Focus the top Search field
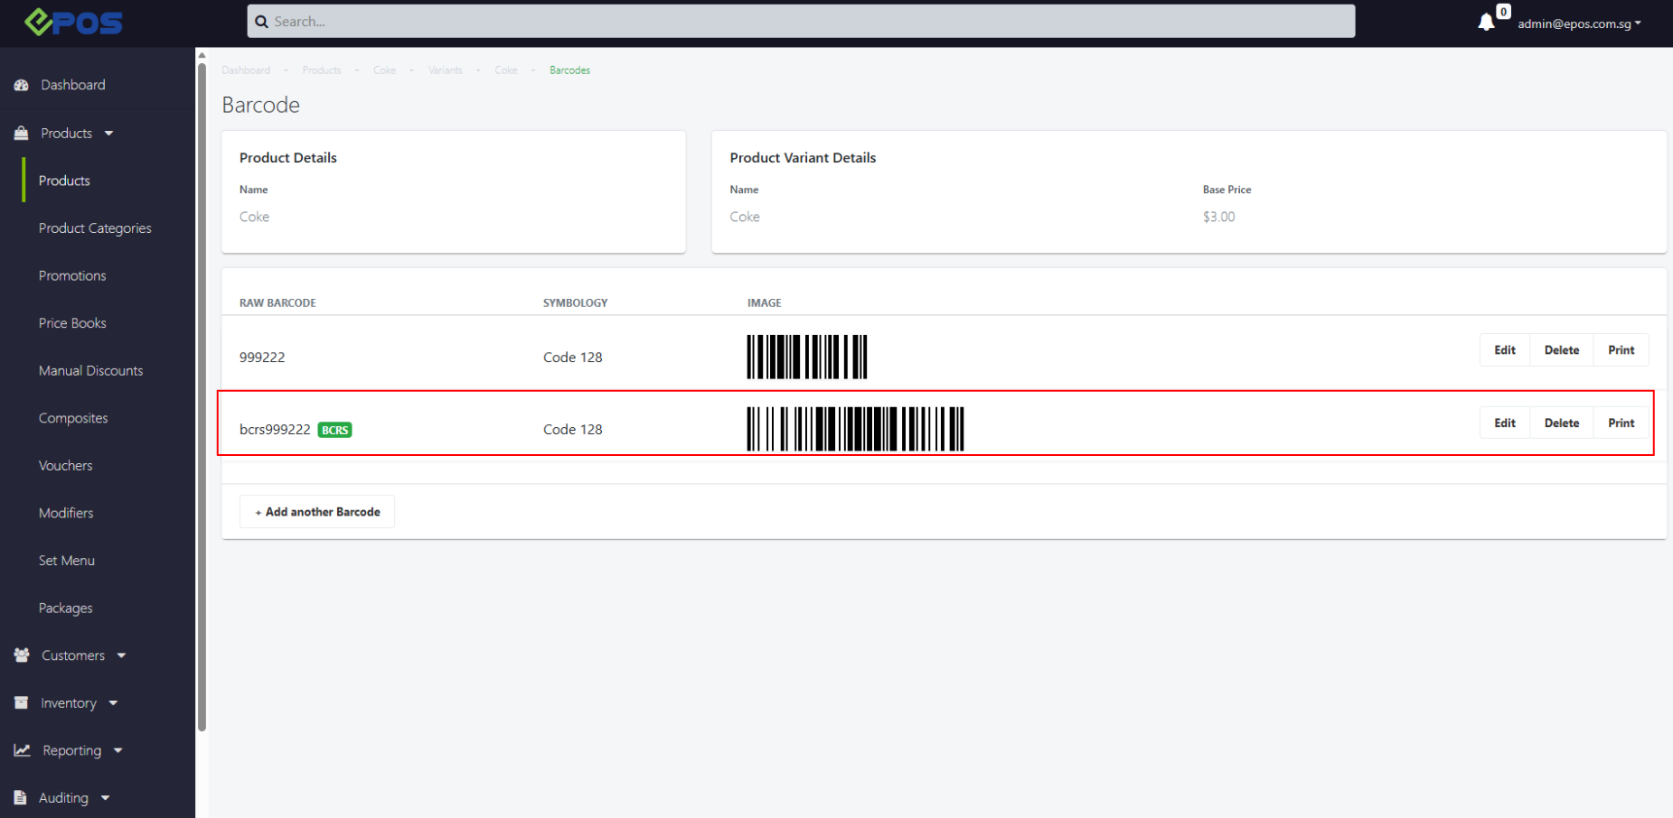 [801, 21]
